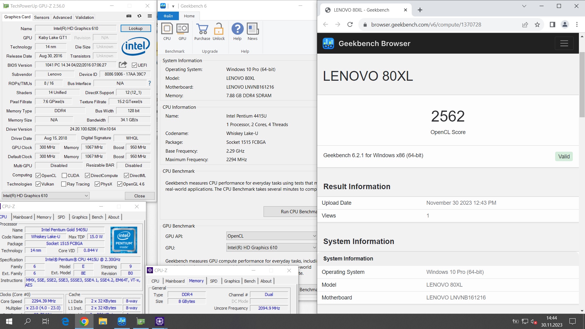Switch to the Advanced tab in GPU-Z
The width and height of the screenshot is (585, 329).
pos(62,17)
